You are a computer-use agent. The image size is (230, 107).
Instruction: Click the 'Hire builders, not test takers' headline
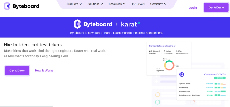click(x=33, y=45)
